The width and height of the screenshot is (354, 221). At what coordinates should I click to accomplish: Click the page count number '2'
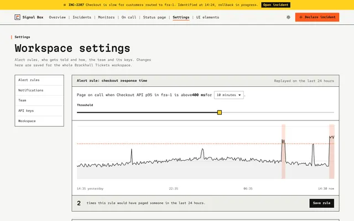tap(79, 203)
